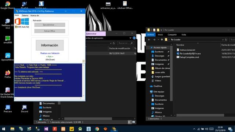Click middle explorer horizontal scrollbar

(88, 118)
